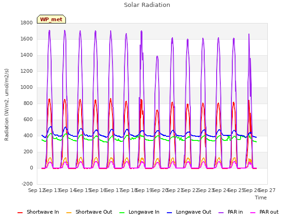Screen dimensions: 295x221
Task: Click the 1600 y-axis tick label
Action: click(x=27, y=39)
